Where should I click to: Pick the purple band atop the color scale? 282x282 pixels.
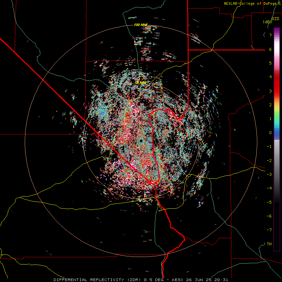coord(277,30)
